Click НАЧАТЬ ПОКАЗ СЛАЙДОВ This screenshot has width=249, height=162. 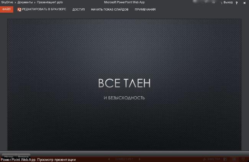(110, 10)
